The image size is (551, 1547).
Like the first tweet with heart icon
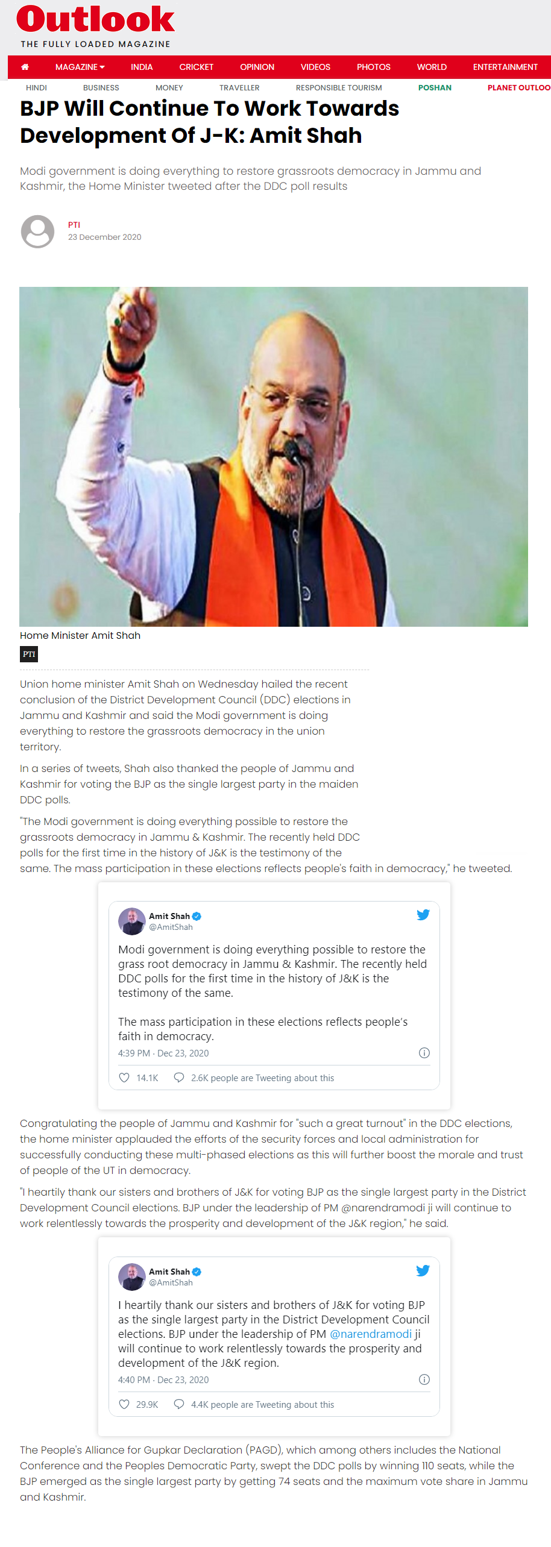[124, 1078]
